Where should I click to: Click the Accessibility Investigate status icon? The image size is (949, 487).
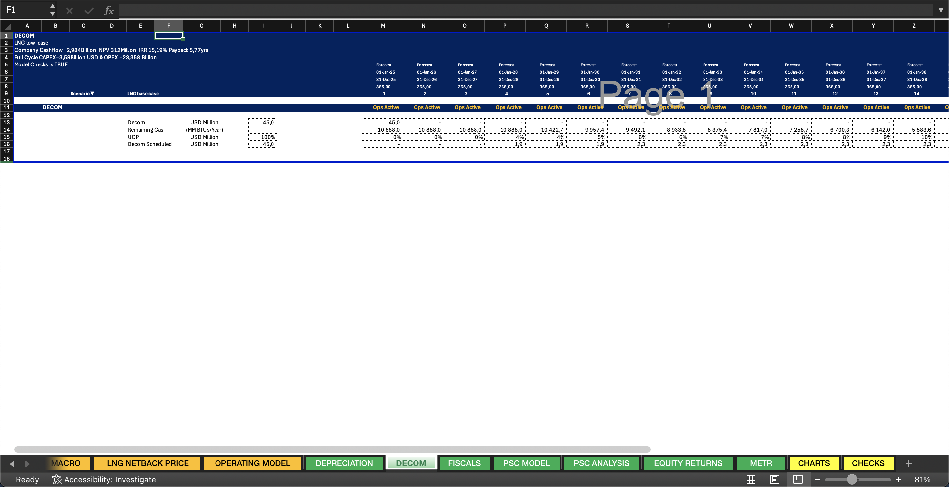(x=57, y=479)
